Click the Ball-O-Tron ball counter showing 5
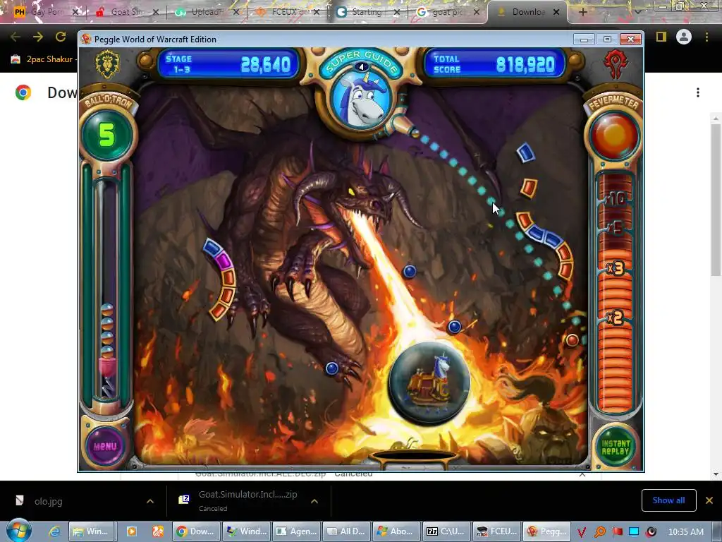Image resolution: width=722 pixels, height=542 pixels. (x=107, y=134)
